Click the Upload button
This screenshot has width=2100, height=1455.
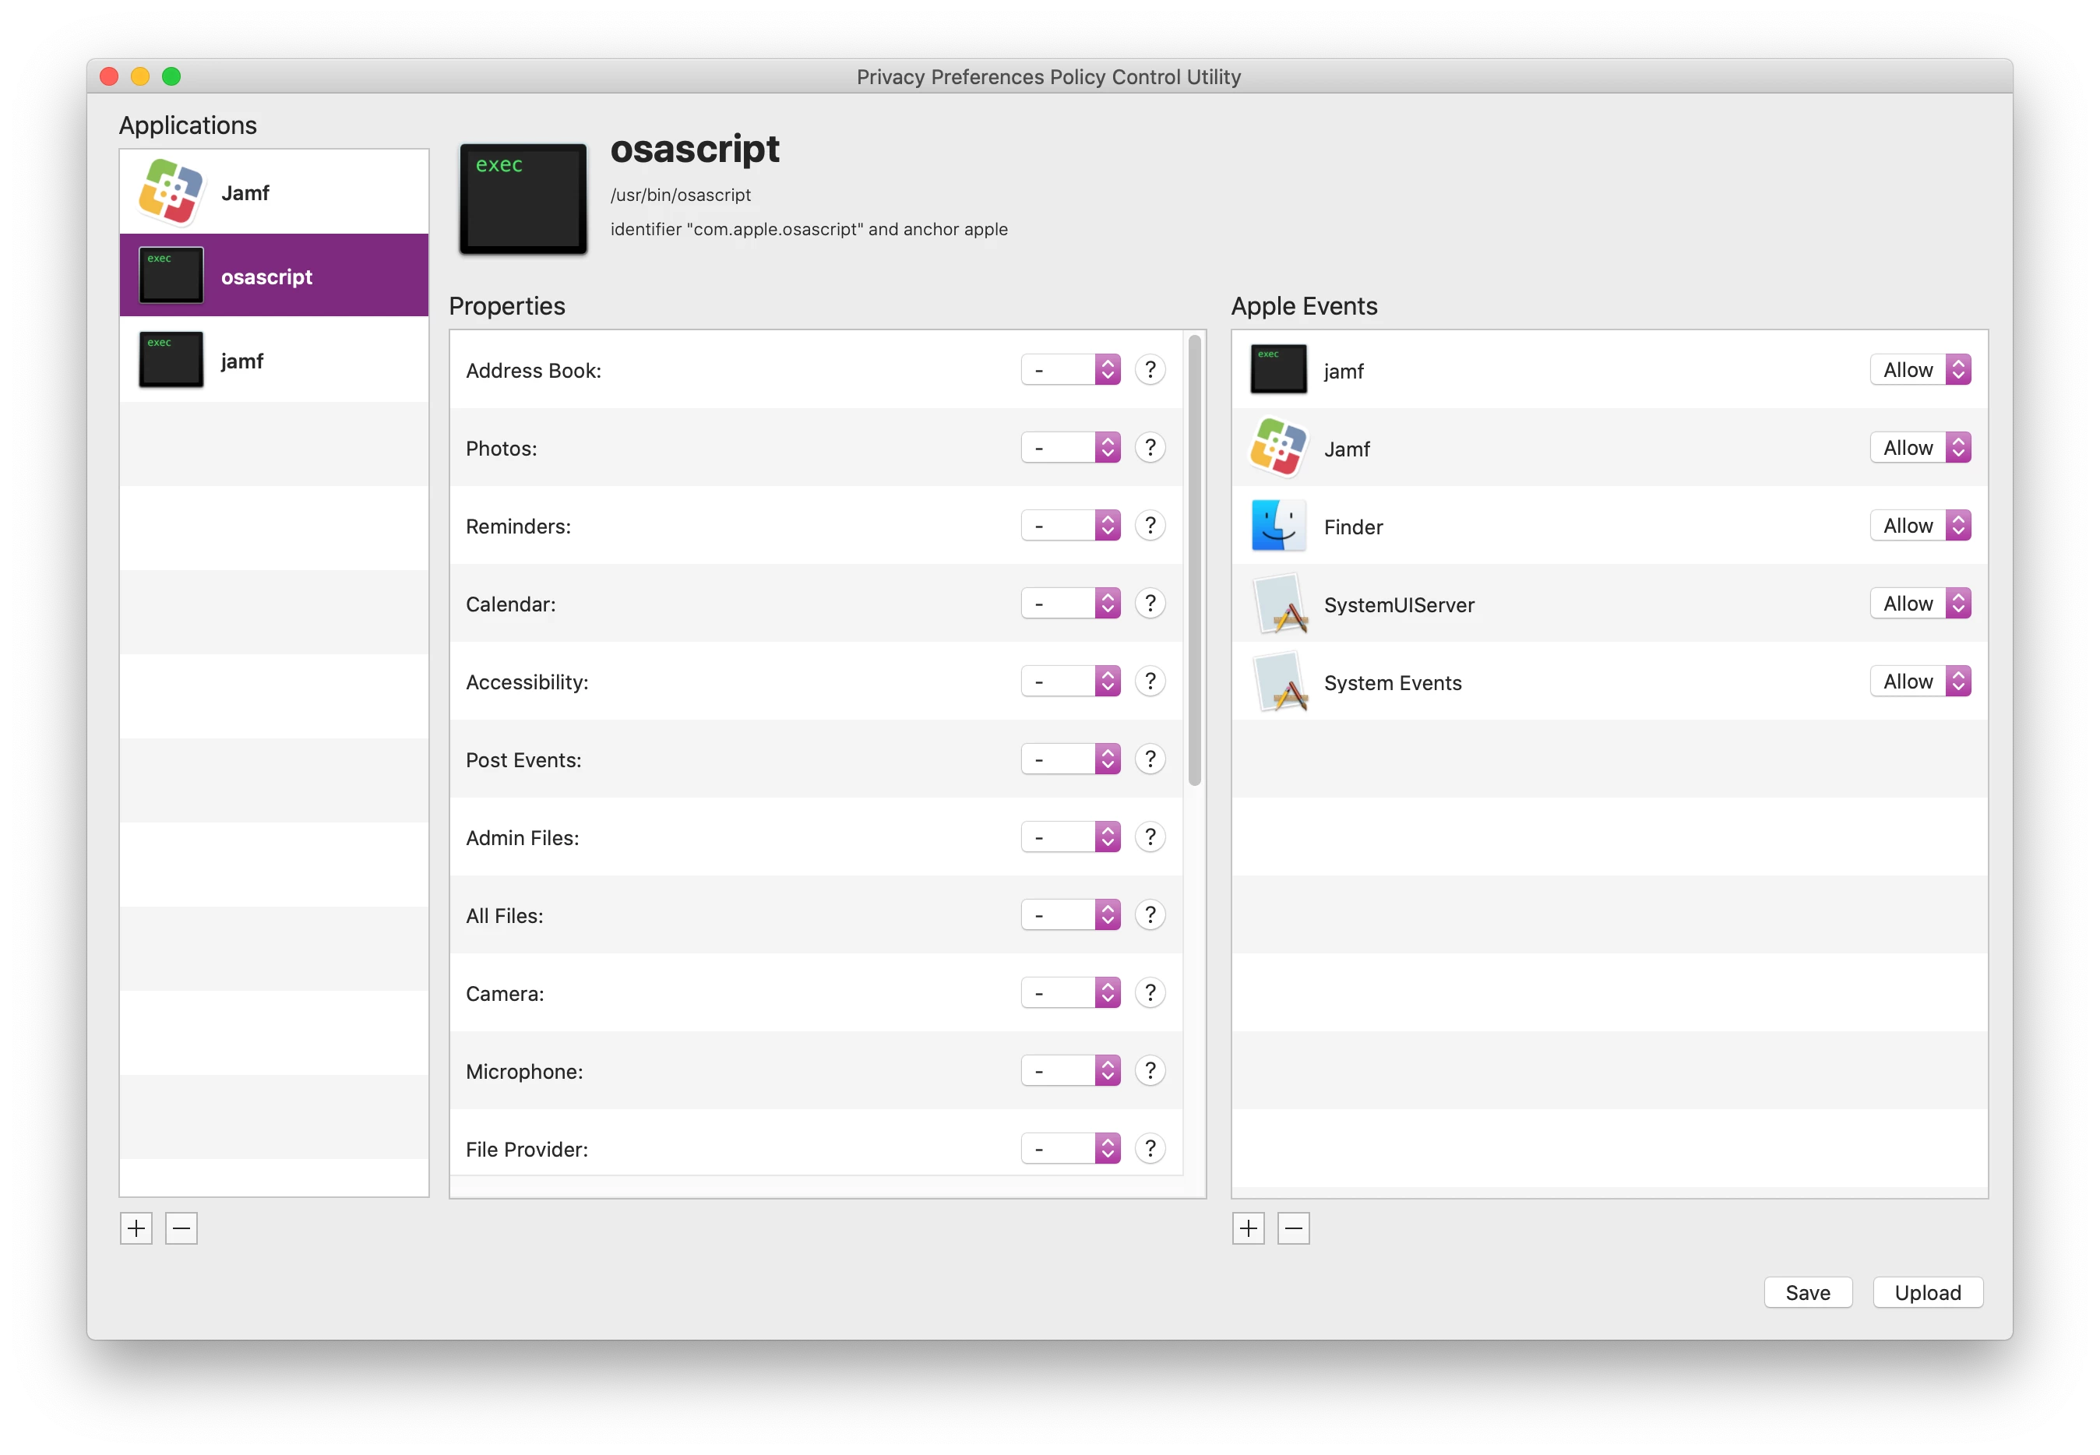[1928, 1293]
